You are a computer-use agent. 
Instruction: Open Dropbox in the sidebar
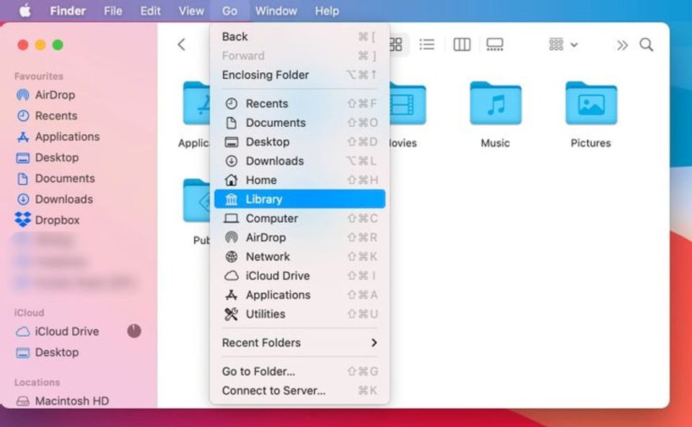pyautogui.click(x=58, y=220)
